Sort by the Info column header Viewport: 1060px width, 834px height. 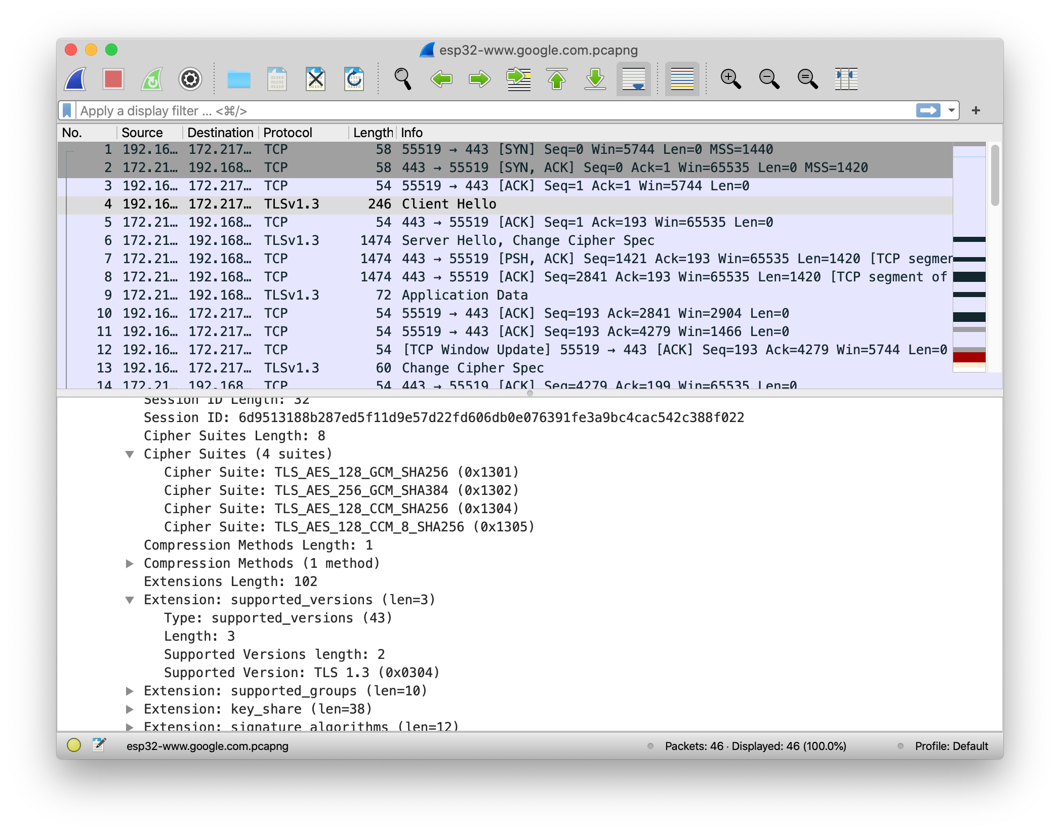pos(675,133)
